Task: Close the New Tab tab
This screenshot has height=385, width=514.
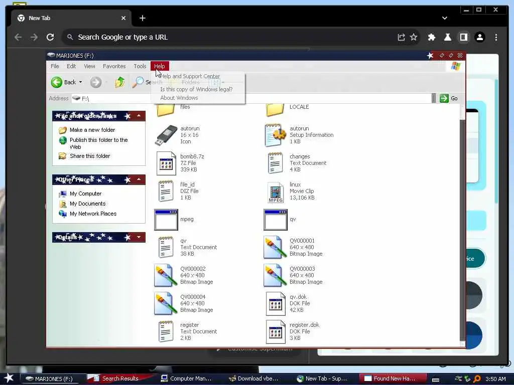Action: (123, 18)
